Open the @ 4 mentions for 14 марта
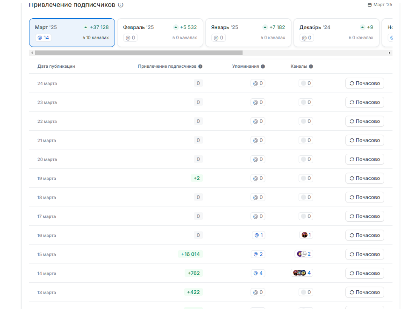 [258, 273]
